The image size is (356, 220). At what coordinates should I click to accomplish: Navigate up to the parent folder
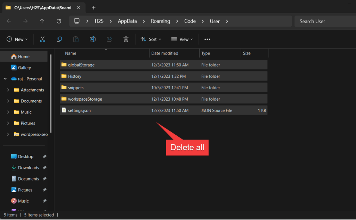coord(42,21)
